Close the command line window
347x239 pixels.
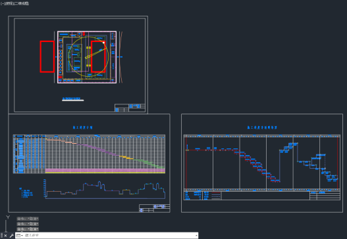coord(5,236)
